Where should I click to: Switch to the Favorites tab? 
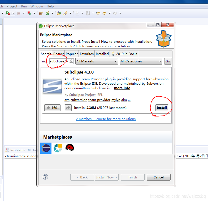tap(86, 54)
